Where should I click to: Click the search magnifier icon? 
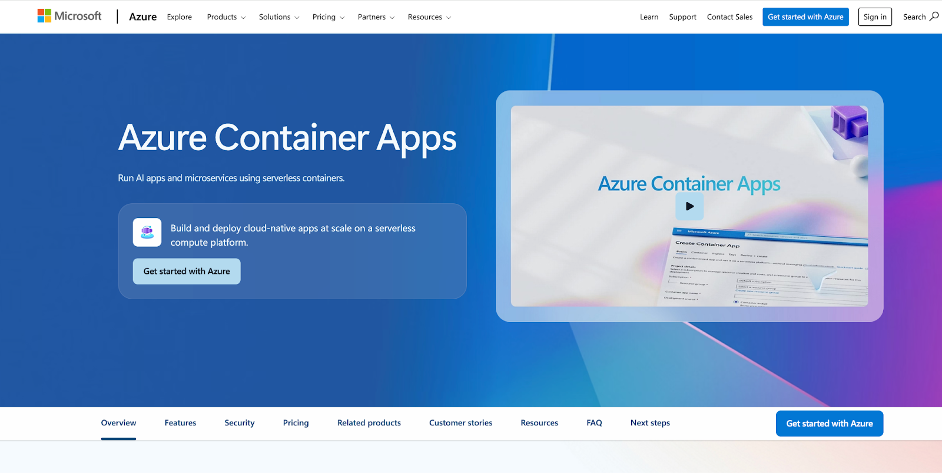(934, 16)
